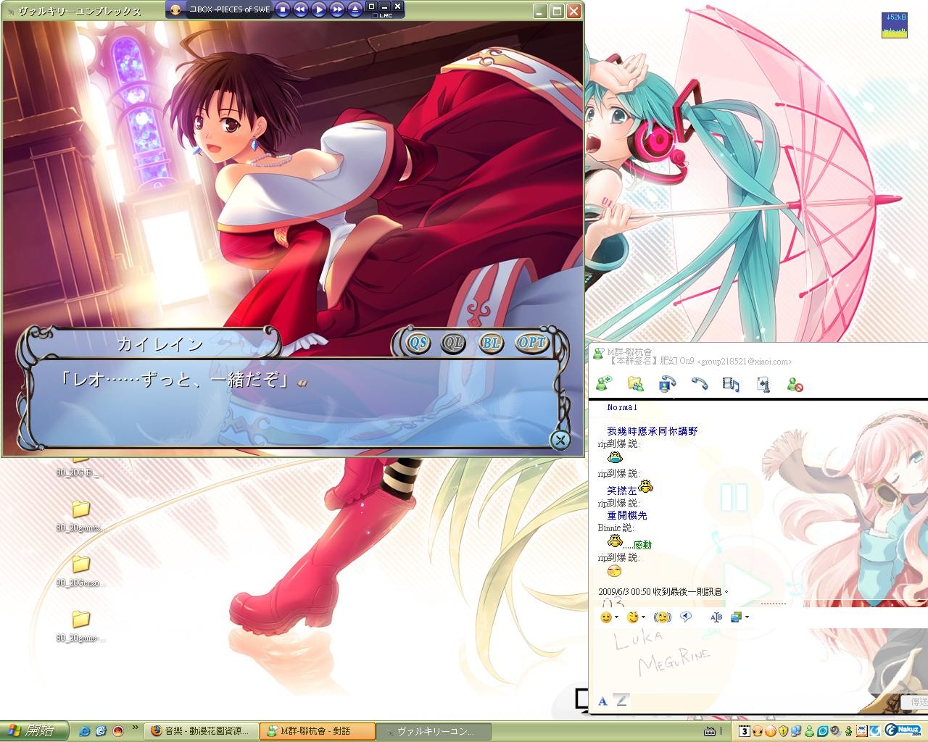
Task: Skip to previous track in mini player
Action: click(x=301, y=9)
